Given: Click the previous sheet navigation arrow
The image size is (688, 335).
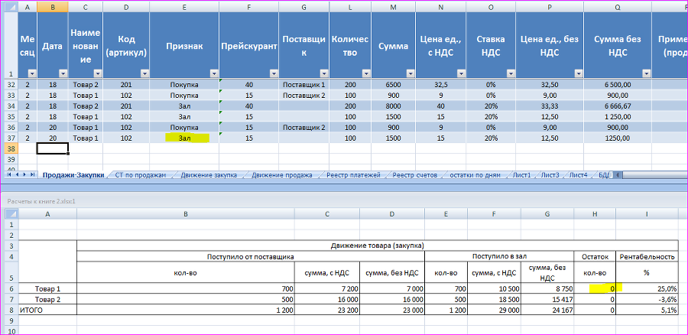Looking at the screenshot, I should coord(17,174).
